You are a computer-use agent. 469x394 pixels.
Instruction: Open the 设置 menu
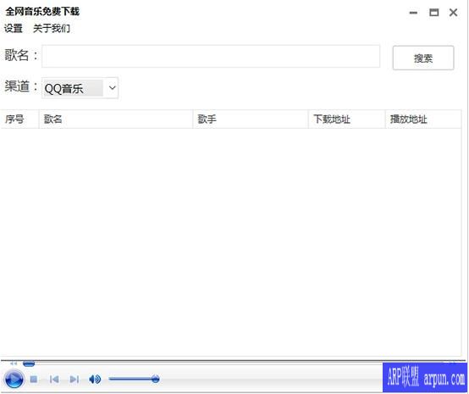[x=14, y=29]
